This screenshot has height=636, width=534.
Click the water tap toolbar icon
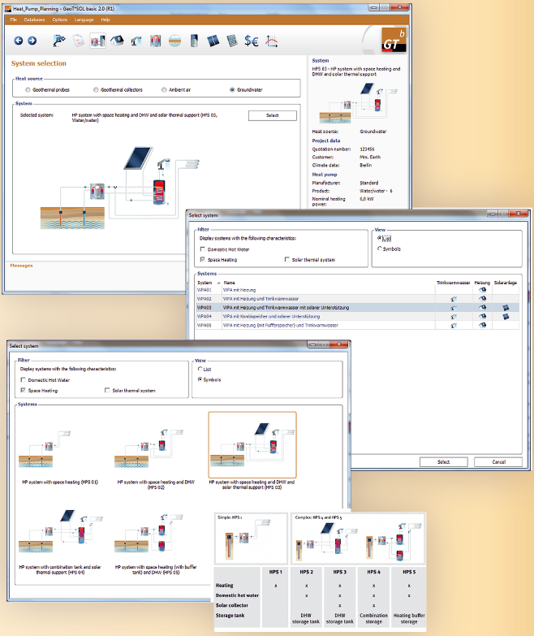click(x=136, y=41)
